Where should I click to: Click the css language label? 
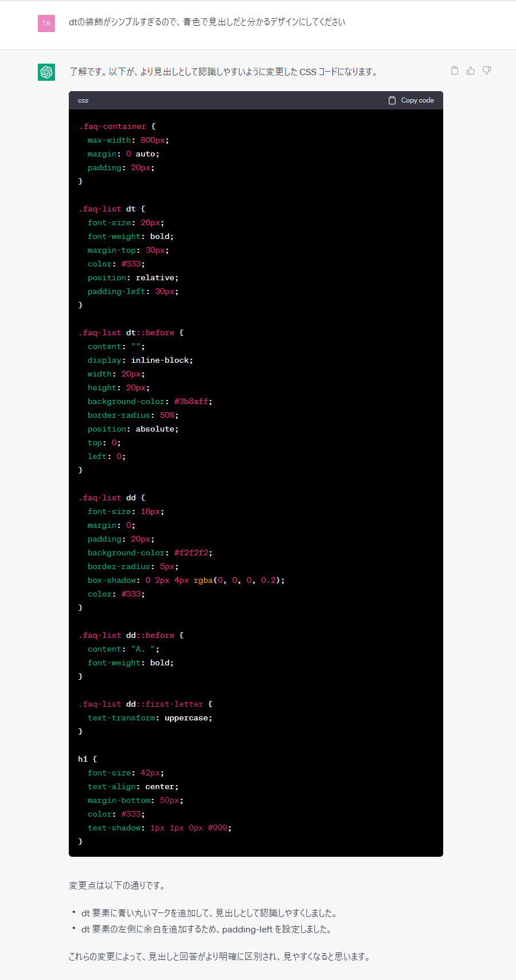pos(83,100)
